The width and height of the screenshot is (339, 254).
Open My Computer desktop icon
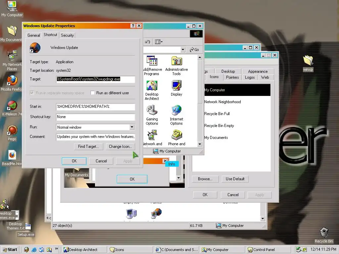point(12,9)
